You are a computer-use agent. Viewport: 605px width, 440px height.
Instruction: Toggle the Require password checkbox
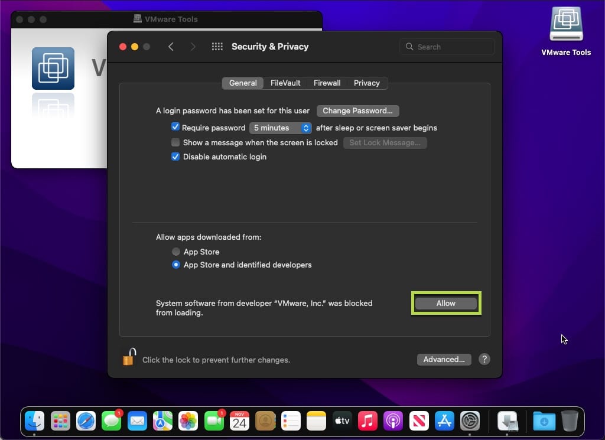tap(175, 127)
